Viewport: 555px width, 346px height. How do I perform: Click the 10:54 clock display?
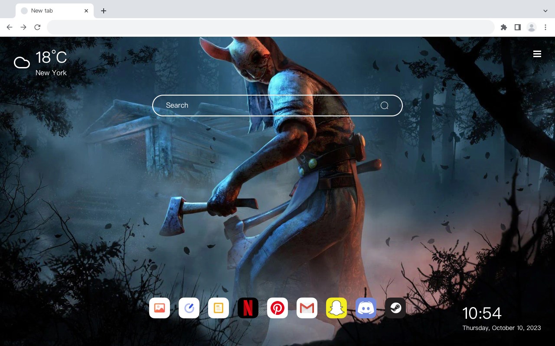482,313
